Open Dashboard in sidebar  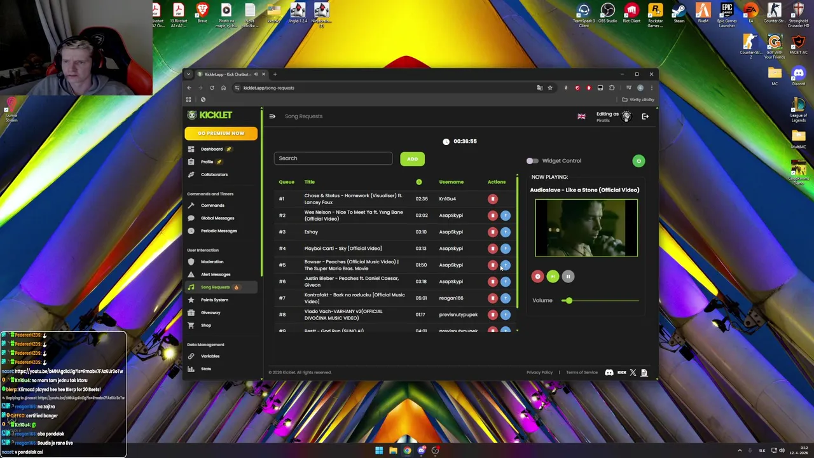click(212, 149)
